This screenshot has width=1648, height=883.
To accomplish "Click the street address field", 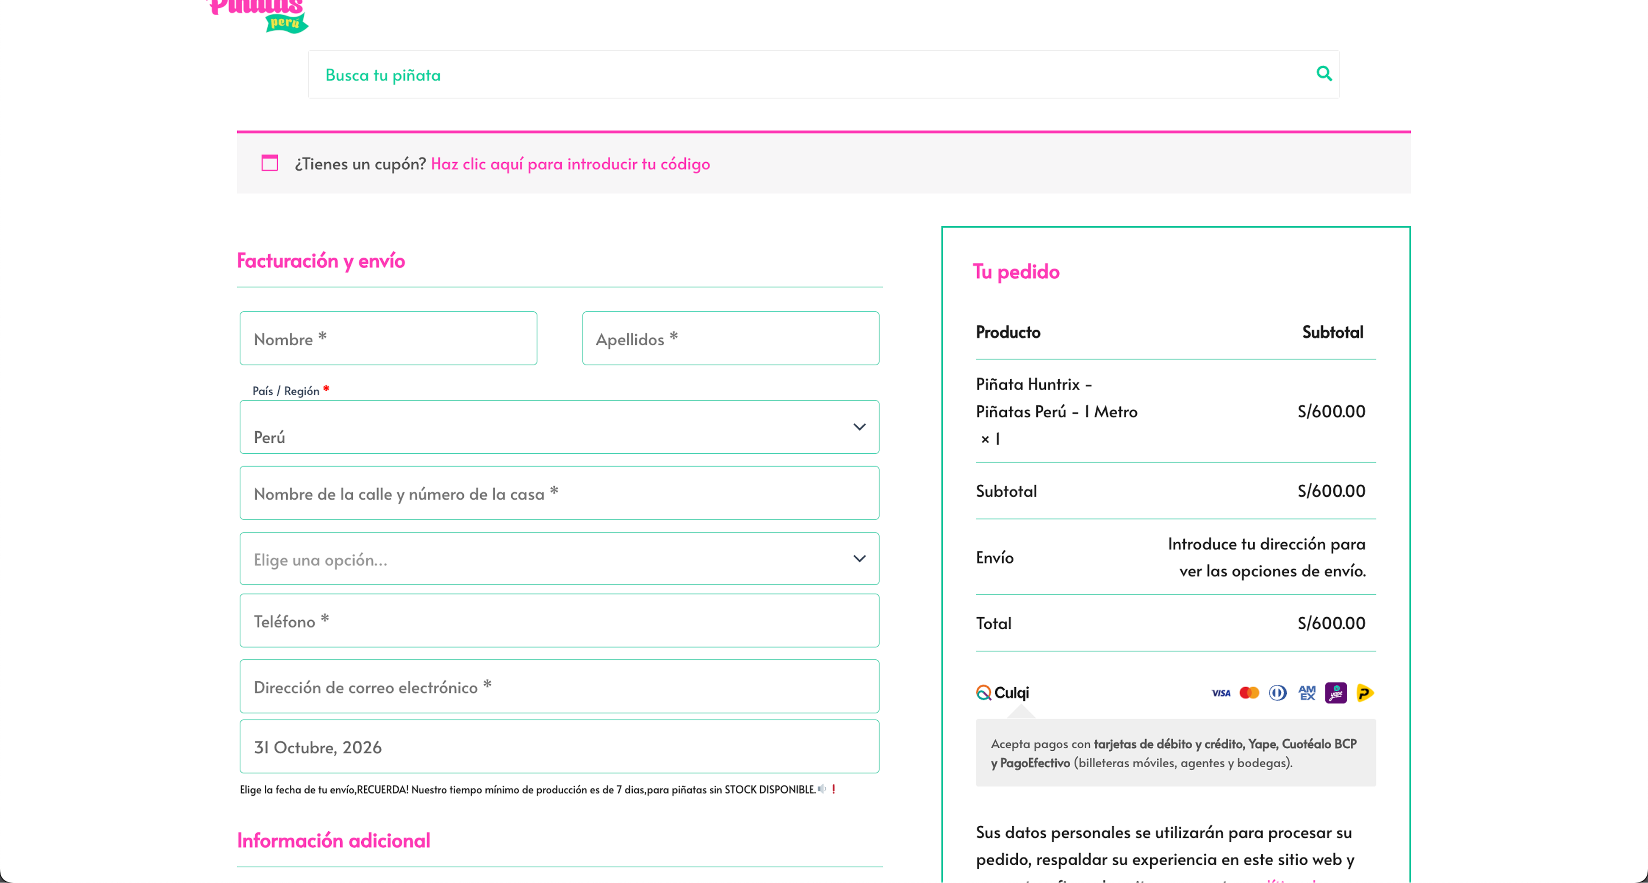I will pos(559,493).
